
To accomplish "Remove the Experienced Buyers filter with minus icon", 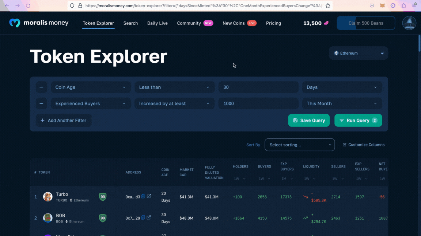I will click(x=41, y=103).
